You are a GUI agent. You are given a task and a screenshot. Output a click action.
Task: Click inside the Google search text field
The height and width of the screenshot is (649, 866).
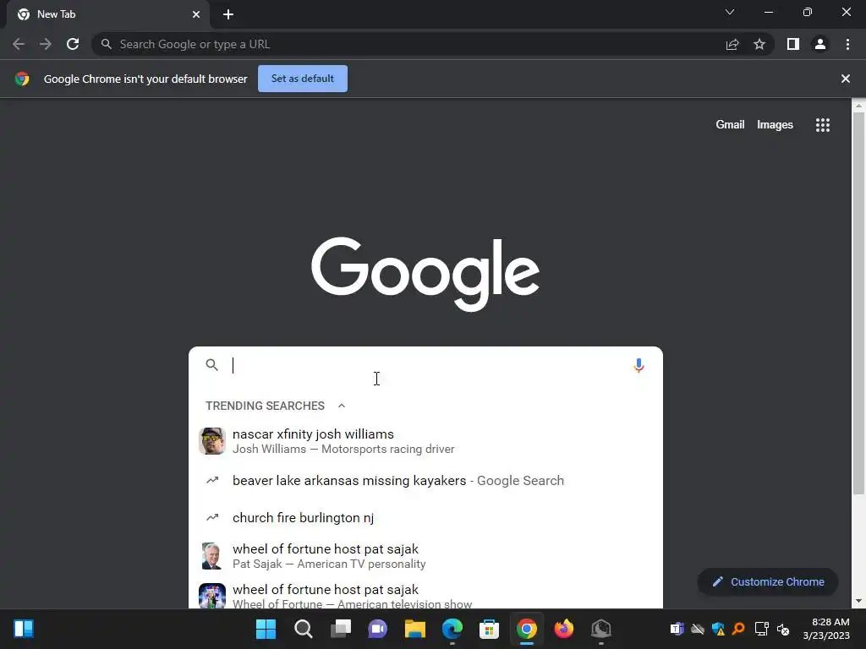coord(428,365)
